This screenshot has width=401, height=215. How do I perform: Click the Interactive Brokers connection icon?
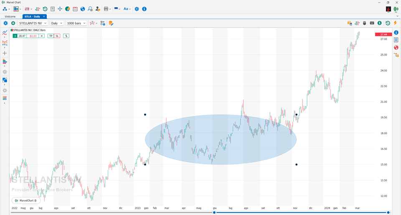[388, 9]
